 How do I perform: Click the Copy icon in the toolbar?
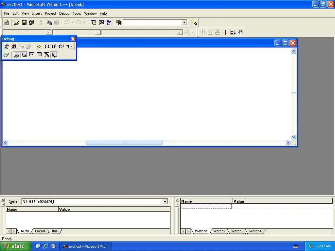click(x=49, y=23)
